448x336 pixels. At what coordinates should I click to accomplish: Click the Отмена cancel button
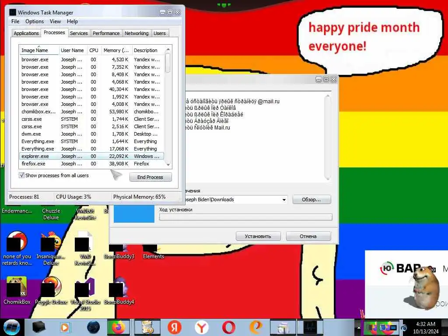tap(308, 236)
